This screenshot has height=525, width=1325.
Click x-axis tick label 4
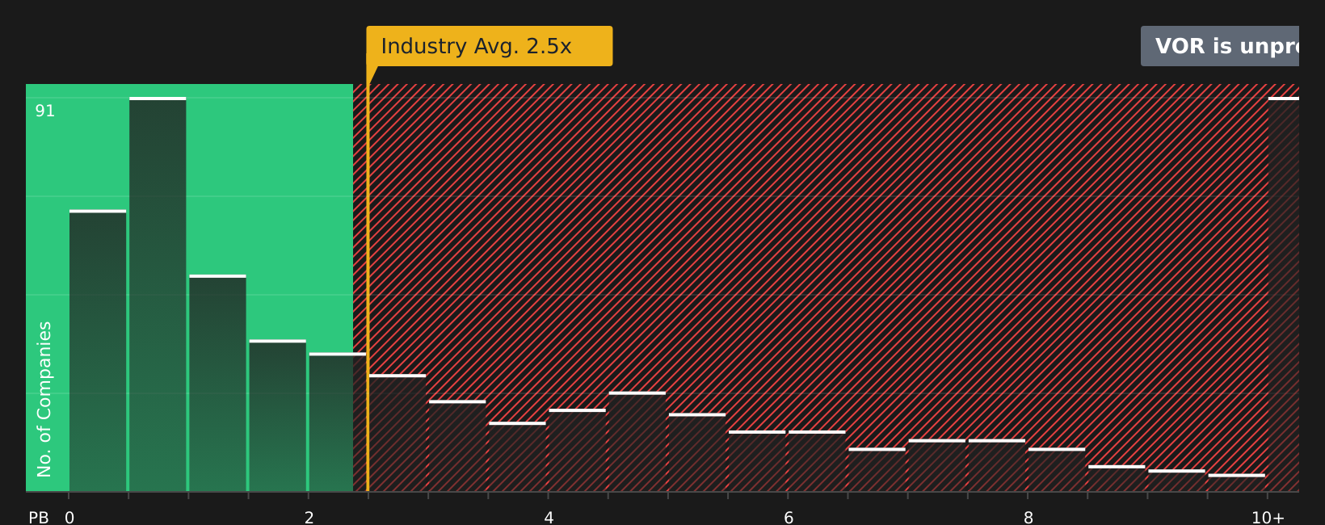549,518
